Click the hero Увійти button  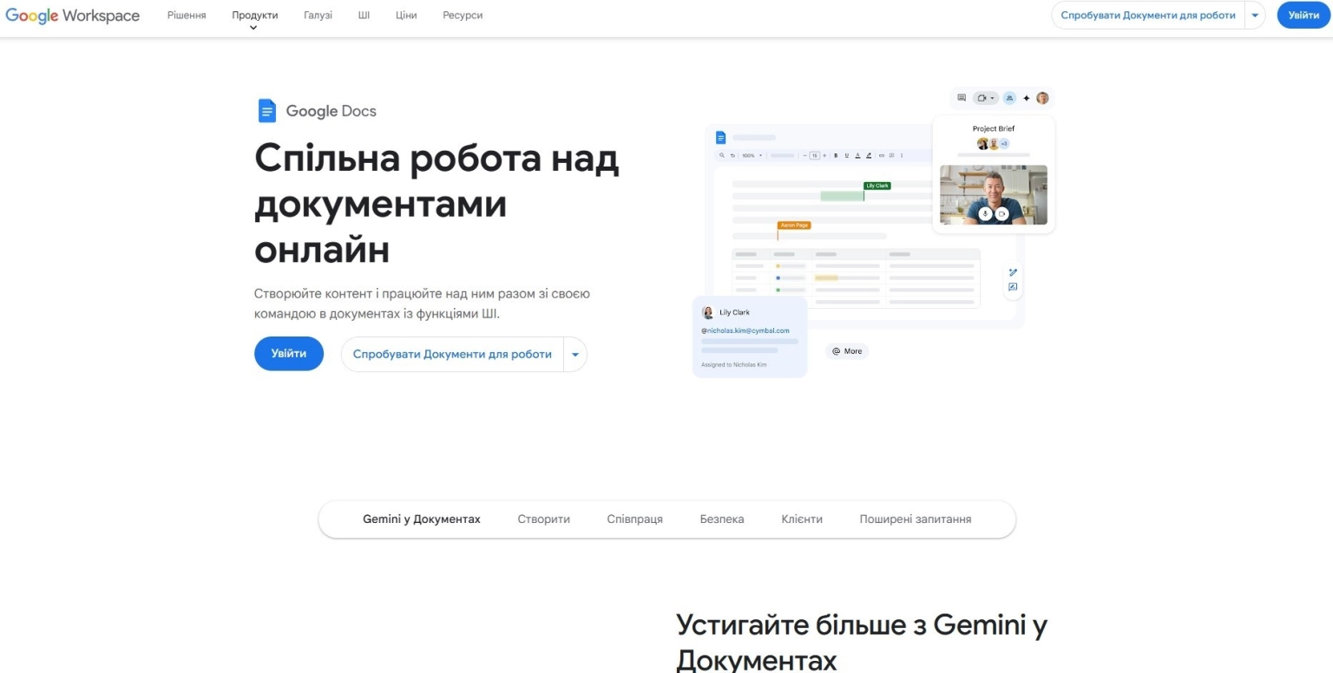point(289,354)
